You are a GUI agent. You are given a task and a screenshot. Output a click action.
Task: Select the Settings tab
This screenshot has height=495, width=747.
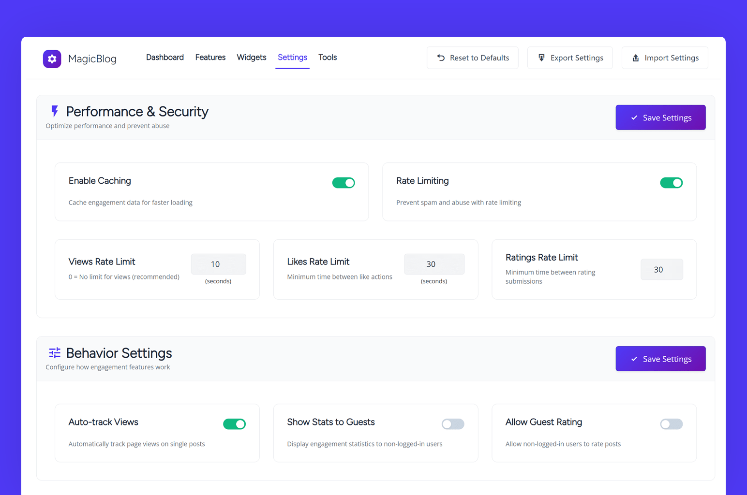(292, 57)
